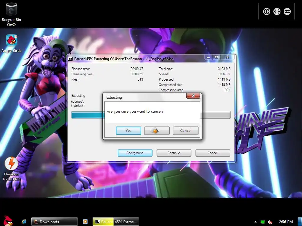Open the media player taskbar icon

(x=85, y=222)
